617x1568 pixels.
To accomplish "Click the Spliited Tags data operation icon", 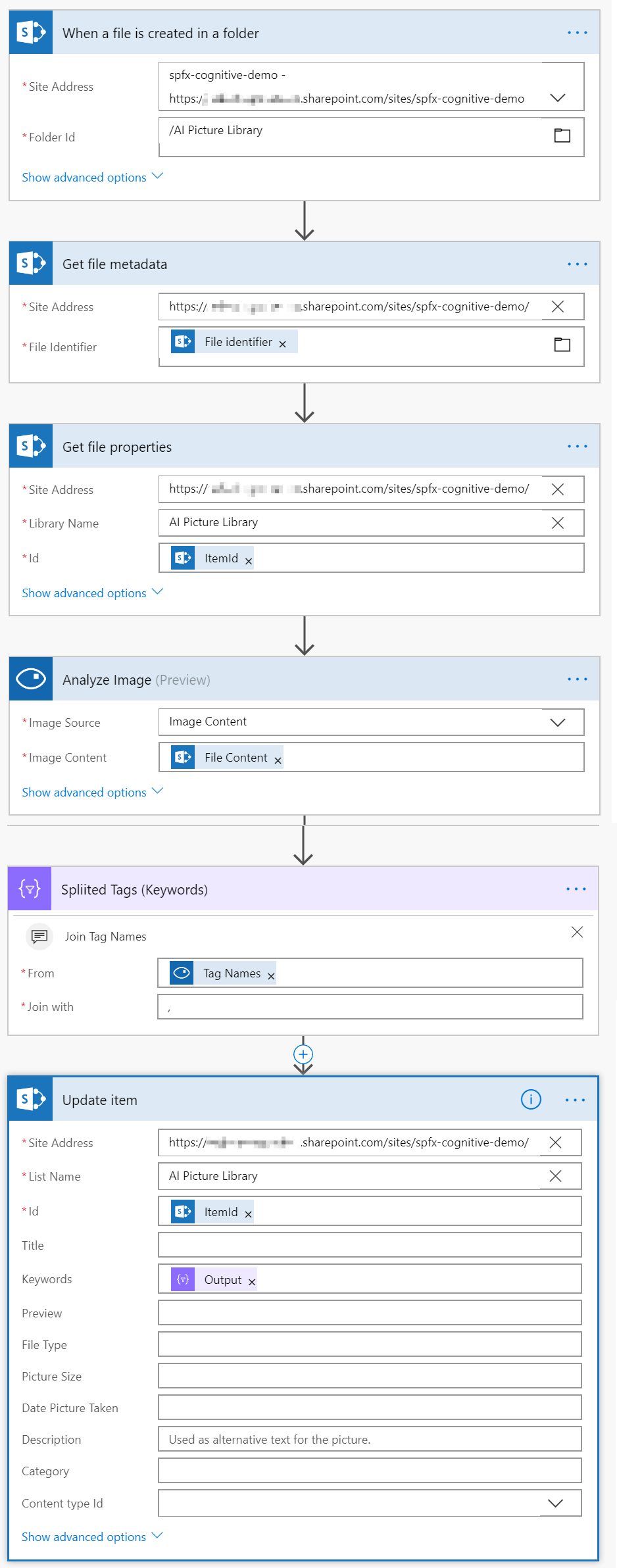I will 30,889.
